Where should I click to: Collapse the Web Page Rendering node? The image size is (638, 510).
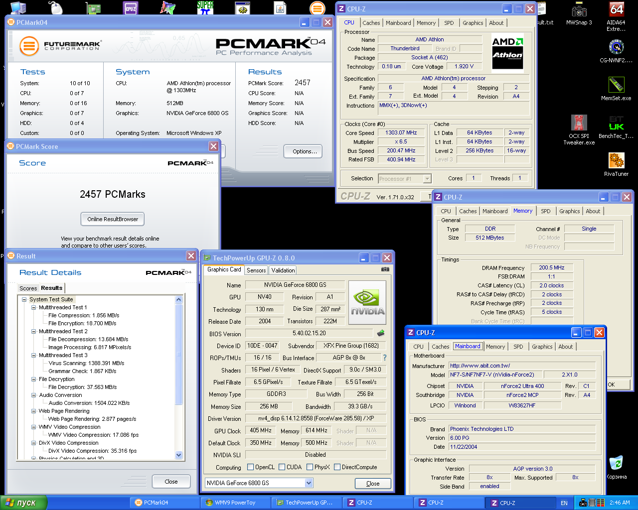(x=34, y=411)
